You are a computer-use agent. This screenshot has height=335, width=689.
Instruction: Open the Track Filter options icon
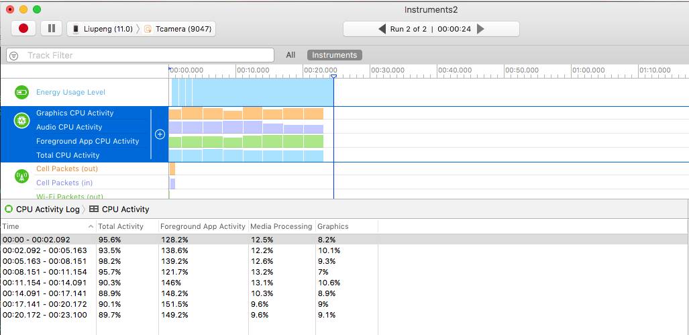(x=14, y=56)
